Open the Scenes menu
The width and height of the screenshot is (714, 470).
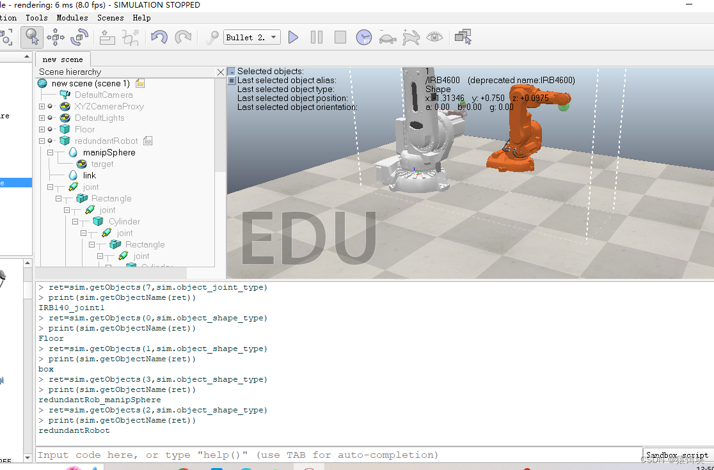111,18
